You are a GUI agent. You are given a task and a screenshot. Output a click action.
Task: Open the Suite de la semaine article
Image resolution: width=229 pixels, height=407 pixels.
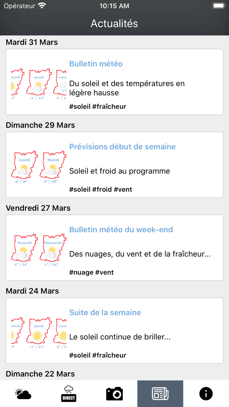click(105, 312)
